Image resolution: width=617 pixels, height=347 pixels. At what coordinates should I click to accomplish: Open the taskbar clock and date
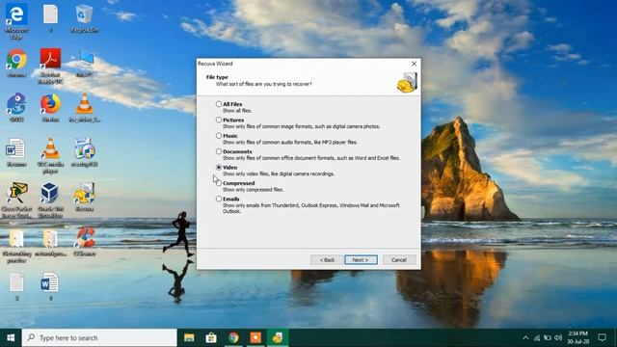tap(577, 338)
